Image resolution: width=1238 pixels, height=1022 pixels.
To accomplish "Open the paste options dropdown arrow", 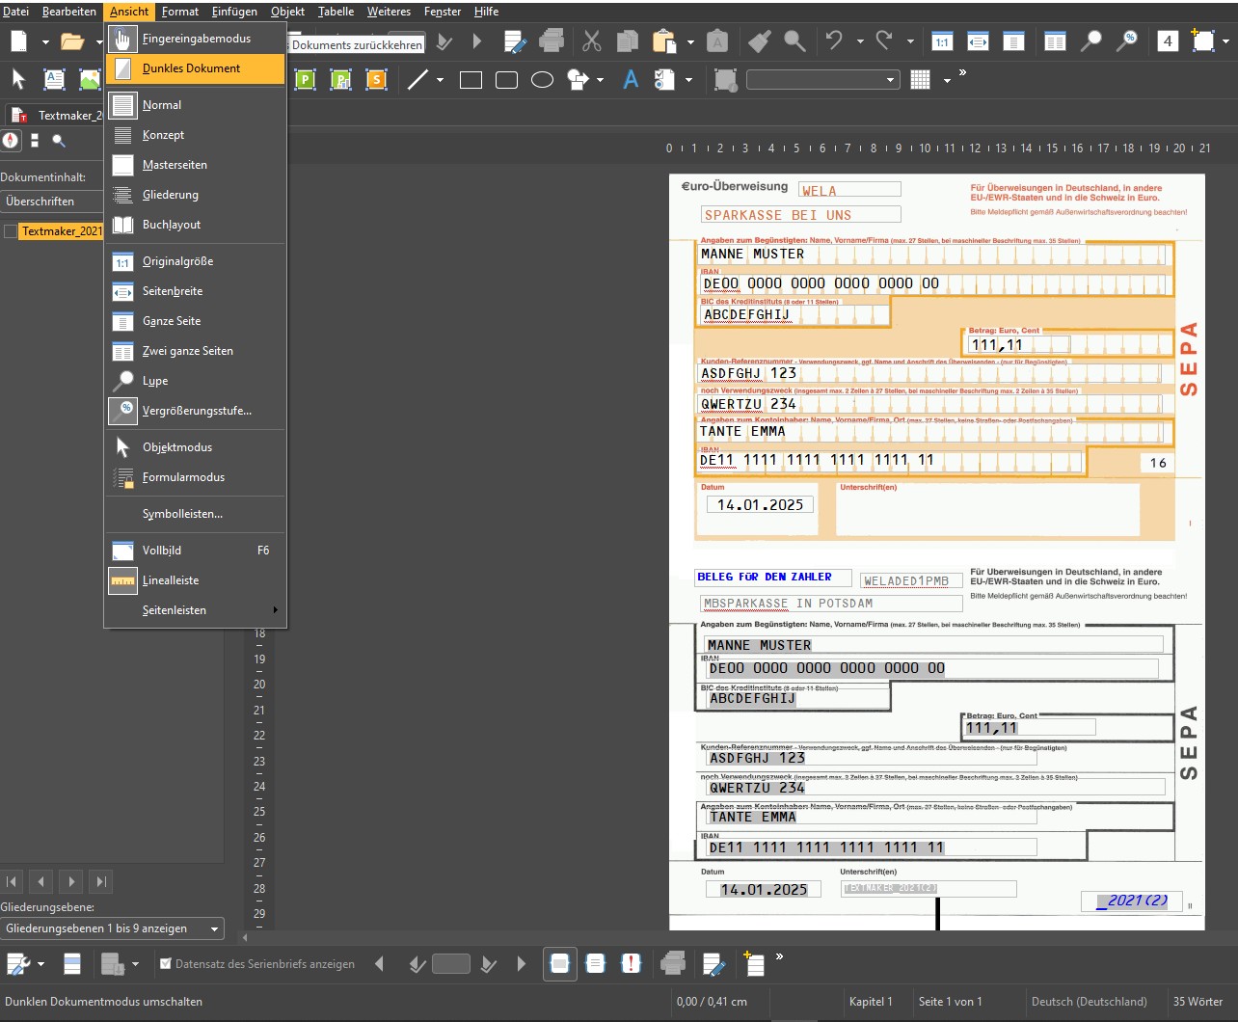I will pos(689,42).
